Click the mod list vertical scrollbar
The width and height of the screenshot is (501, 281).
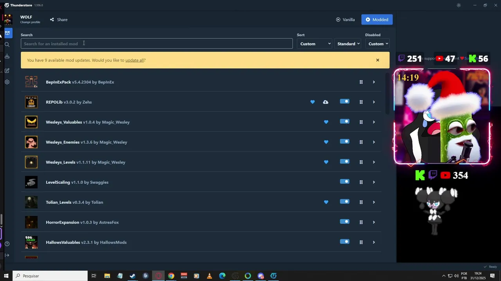tap(387, 94)
